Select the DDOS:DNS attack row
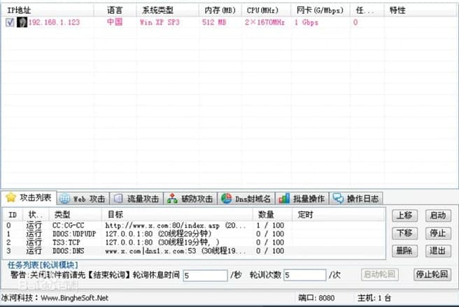This screenshot has height=307, width=459. [194, 251]
